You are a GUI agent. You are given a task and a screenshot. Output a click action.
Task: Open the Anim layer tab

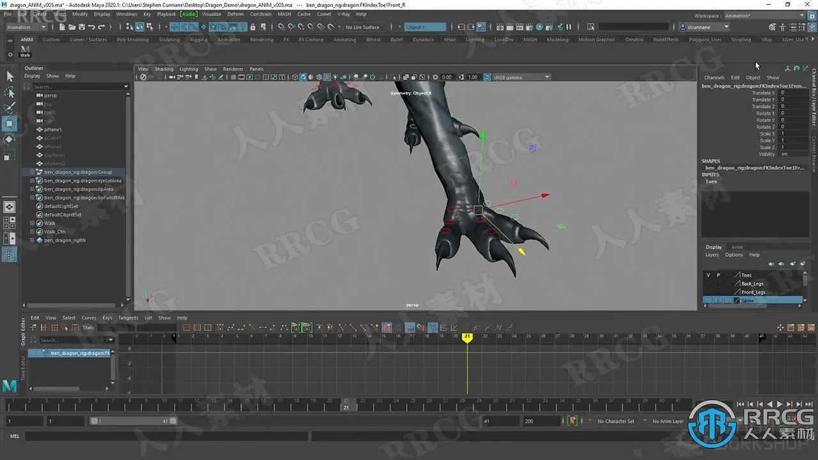click(x=737, y=247)
